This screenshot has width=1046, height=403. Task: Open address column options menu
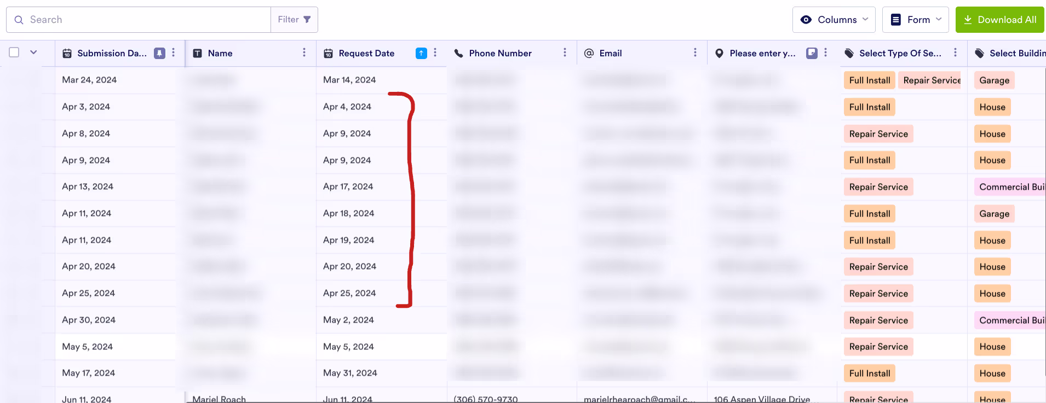click(x=826, y=52)
